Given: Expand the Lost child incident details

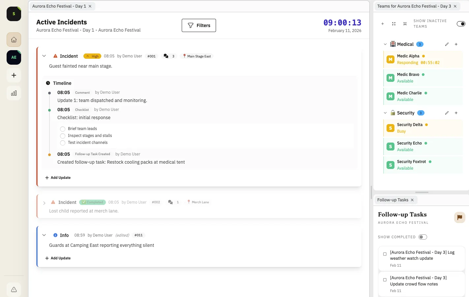Looking at the screenshot, I should pyautogui.click(x=44, y=202).
